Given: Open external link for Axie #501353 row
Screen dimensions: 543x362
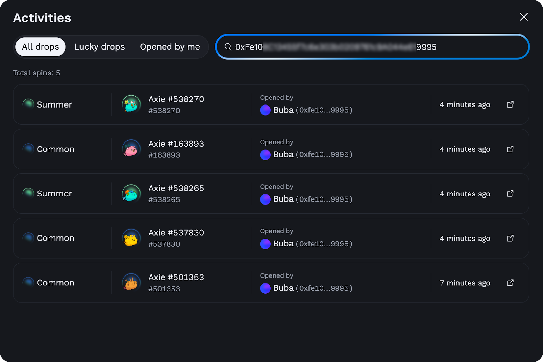Looking at the screenshot, I should (510, 283).
